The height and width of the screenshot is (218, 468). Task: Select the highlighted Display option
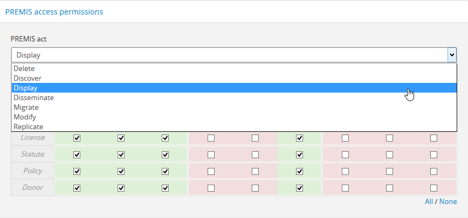pyautogui.click(x=26, y=88)
